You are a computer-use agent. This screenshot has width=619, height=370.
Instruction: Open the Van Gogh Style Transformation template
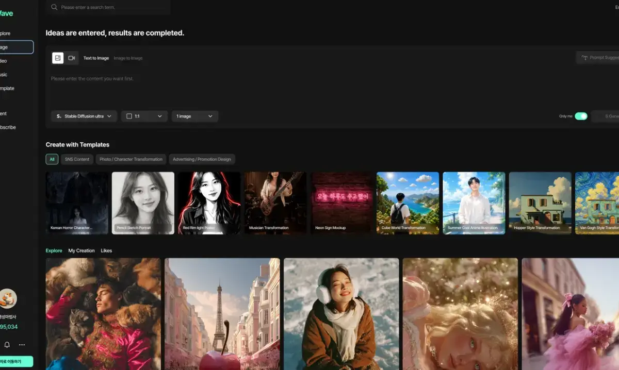pyautogui.click(x=597, y=203)
